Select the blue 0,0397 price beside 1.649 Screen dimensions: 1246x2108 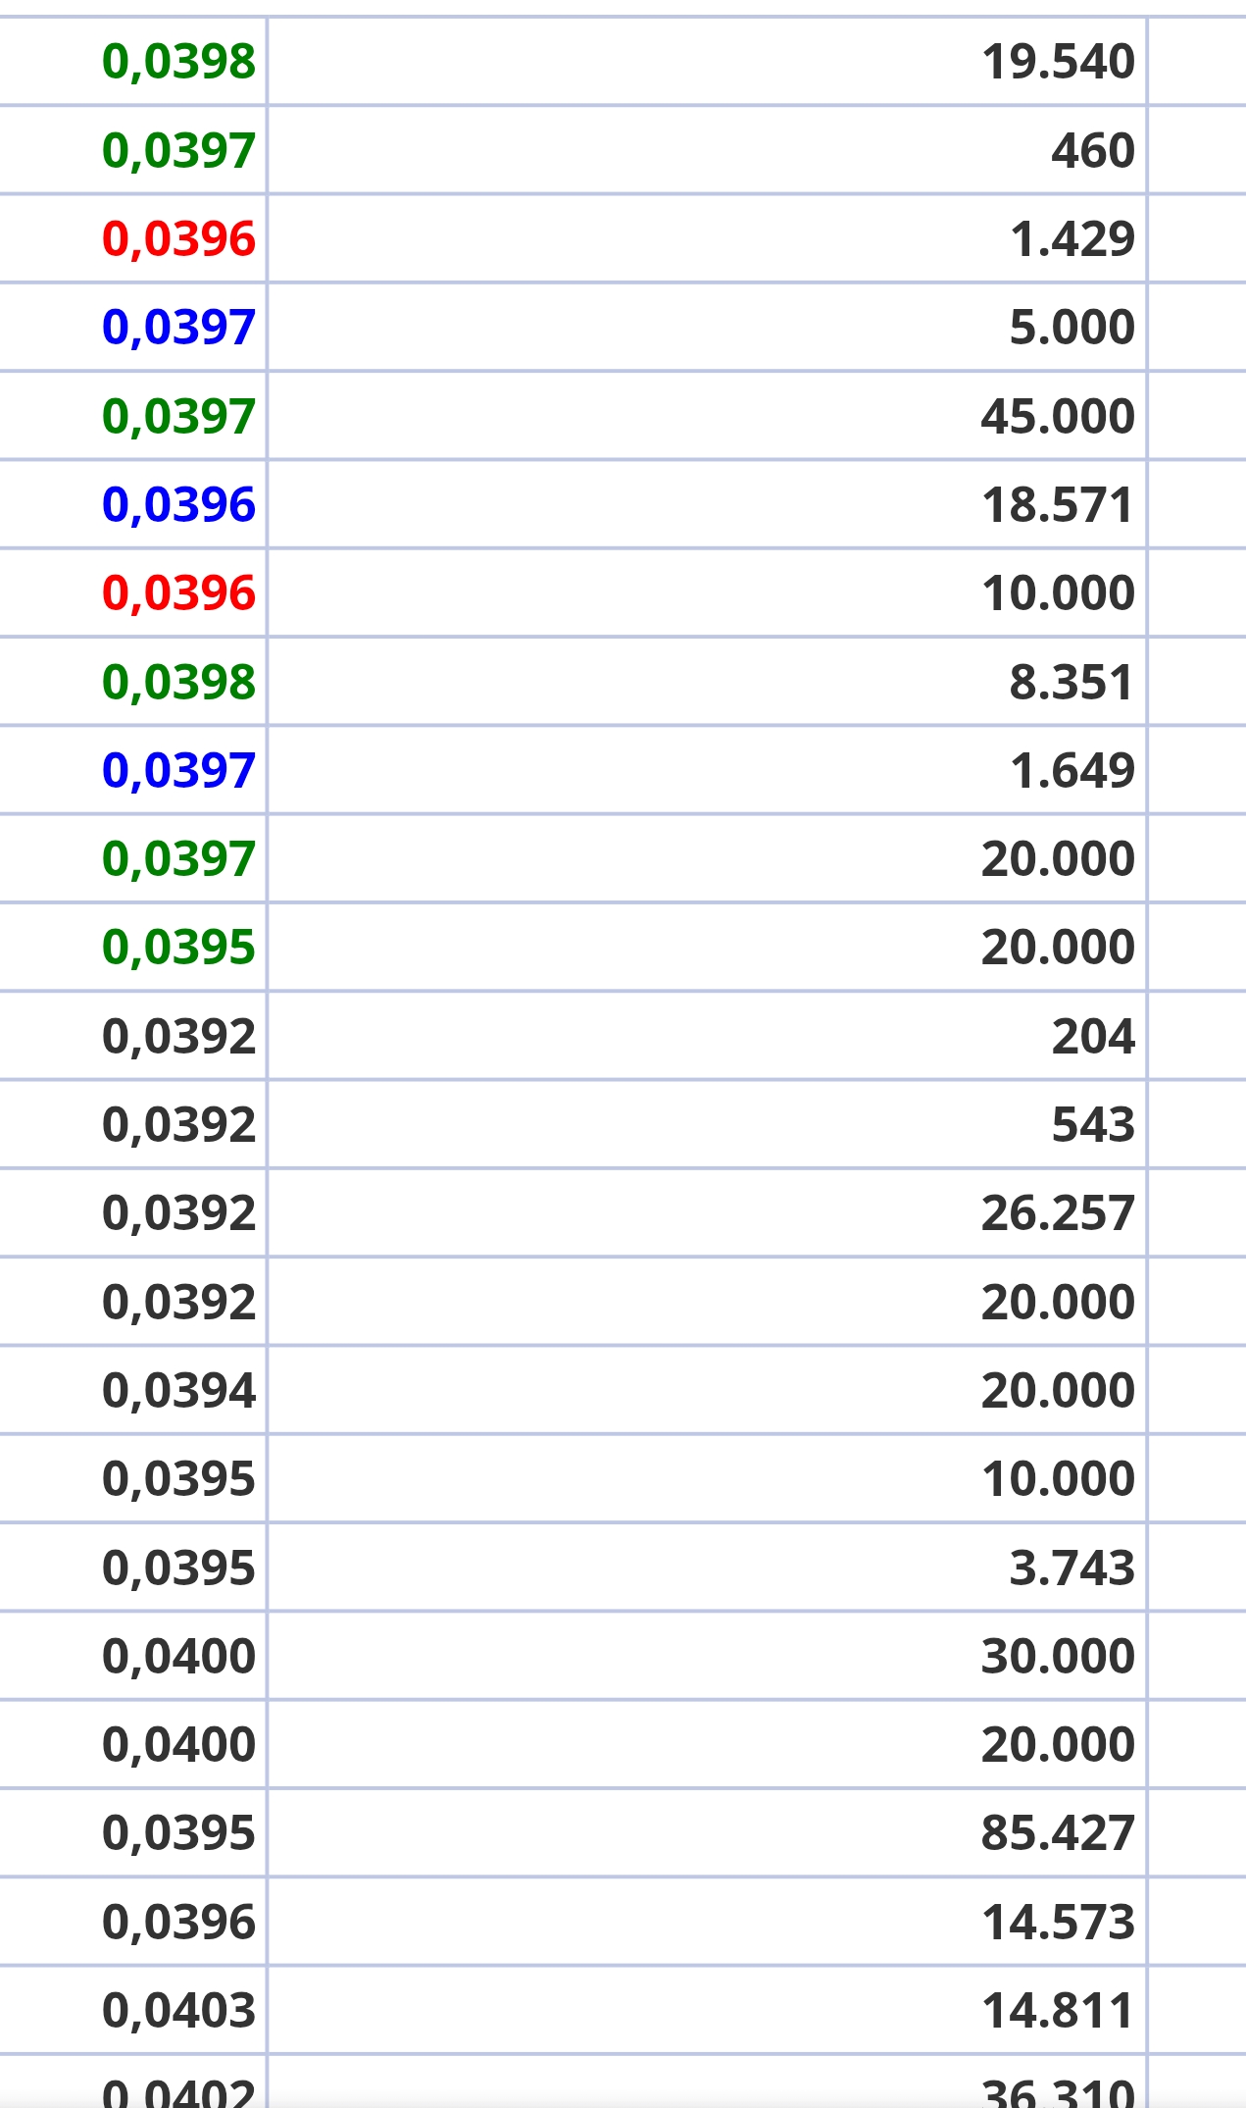(178, 771)
